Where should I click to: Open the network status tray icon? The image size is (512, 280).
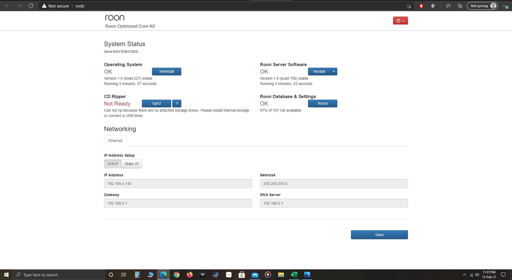tap(471, 275)
